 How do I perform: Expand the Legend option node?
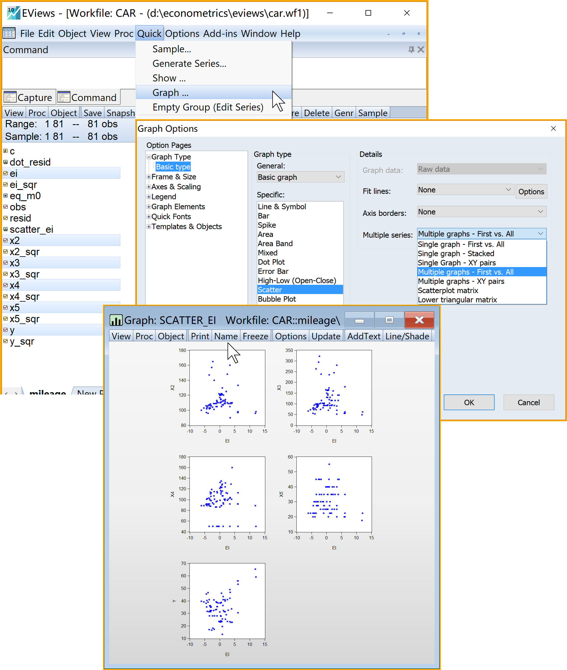149,197
